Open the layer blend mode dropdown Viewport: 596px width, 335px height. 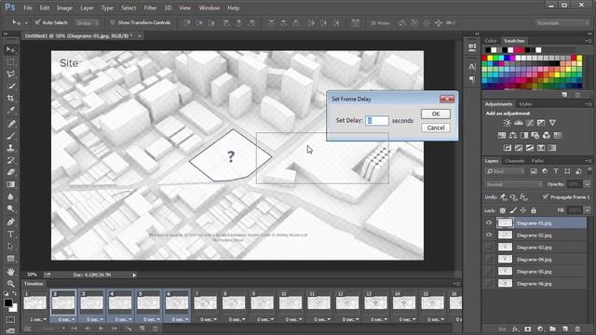click(513, 184)
